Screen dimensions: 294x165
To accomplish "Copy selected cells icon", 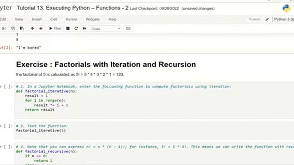I will tap(13, 28).
